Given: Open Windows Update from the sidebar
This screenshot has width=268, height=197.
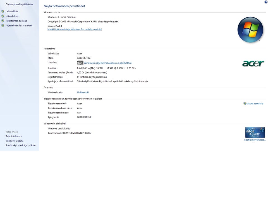Looking at the screenshot, I should 15,141.
